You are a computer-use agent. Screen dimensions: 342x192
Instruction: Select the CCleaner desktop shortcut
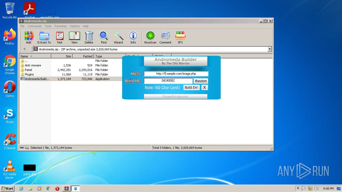[x=10, y=141]
